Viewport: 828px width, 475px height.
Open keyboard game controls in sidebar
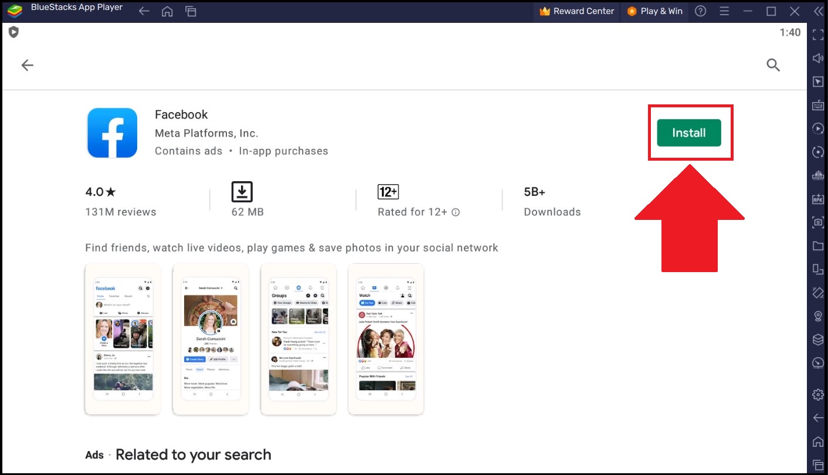818,105
